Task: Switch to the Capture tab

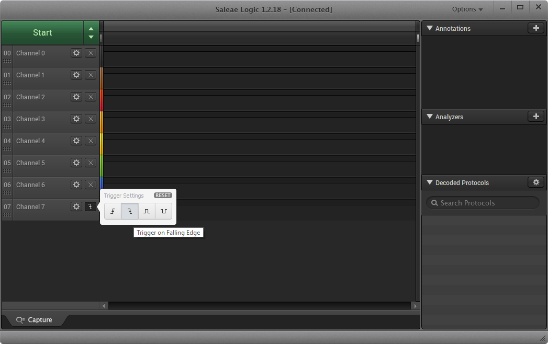Action: pyautogui.click(x=35, y=320)
